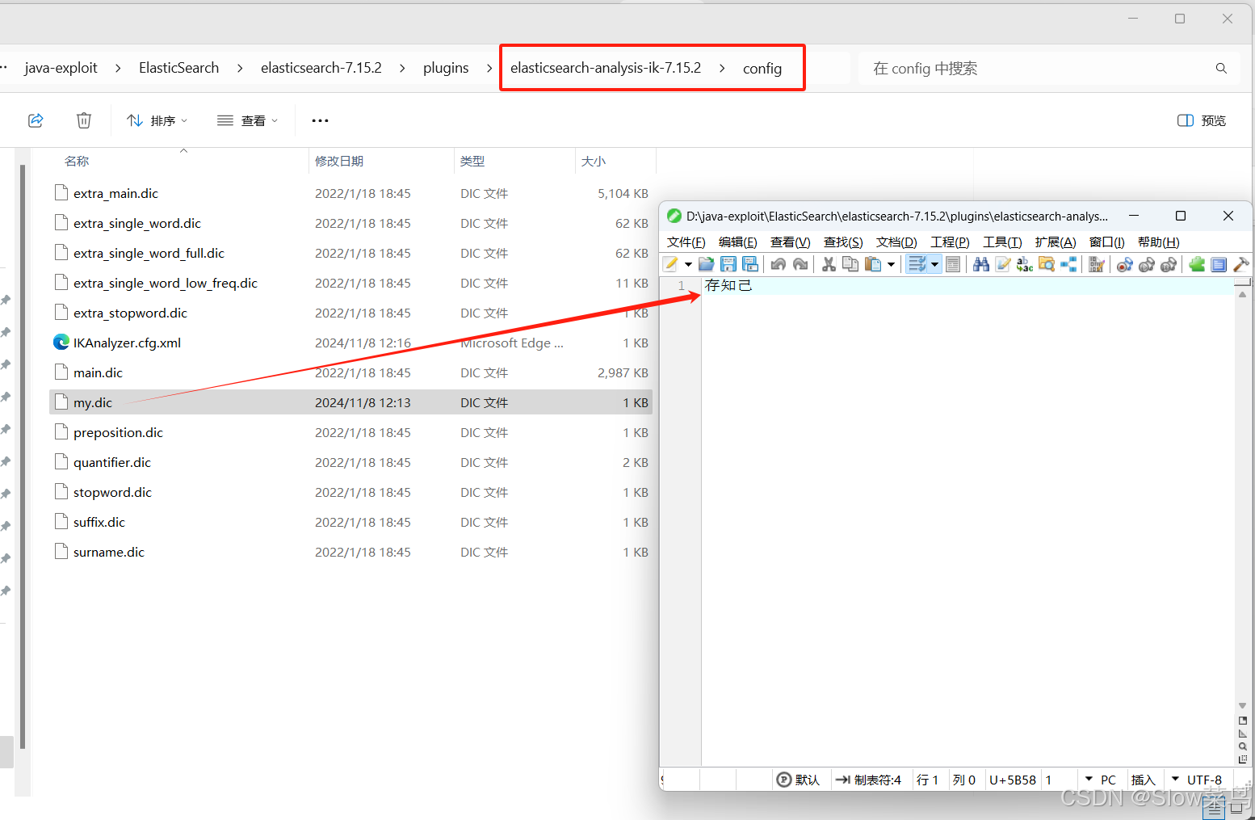
Task: Select the extra_stopword.dic file
Action: (350, 313)
